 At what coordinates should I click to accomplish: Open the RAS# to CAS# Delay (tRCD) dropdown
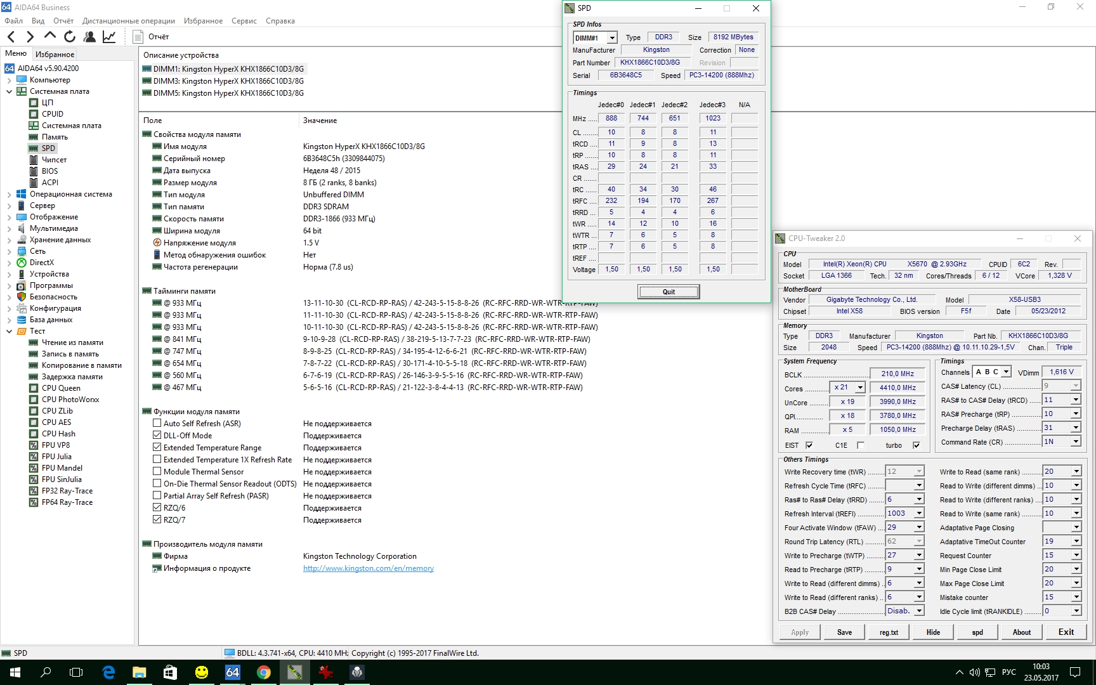(x=1076, y=400)
